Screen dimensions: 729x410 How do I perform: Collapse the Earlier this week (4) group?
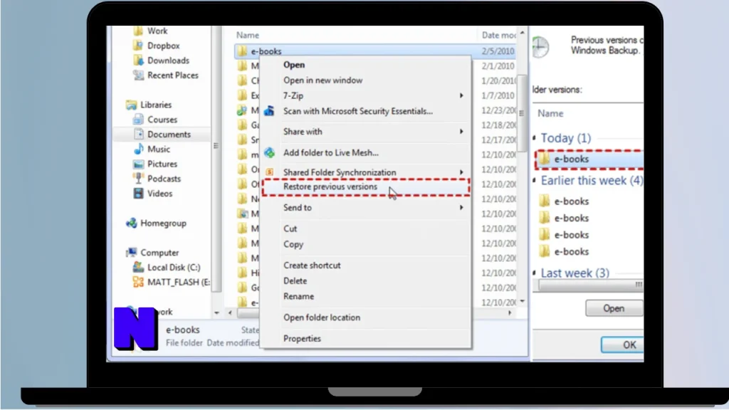point(535,180)
